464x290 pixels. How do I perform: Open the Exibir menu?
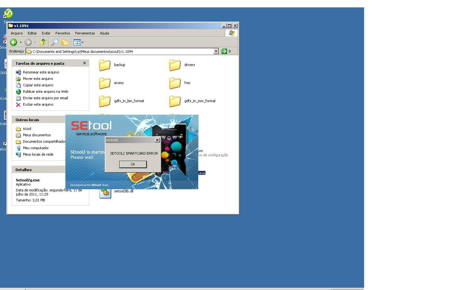tap(46, 33)
